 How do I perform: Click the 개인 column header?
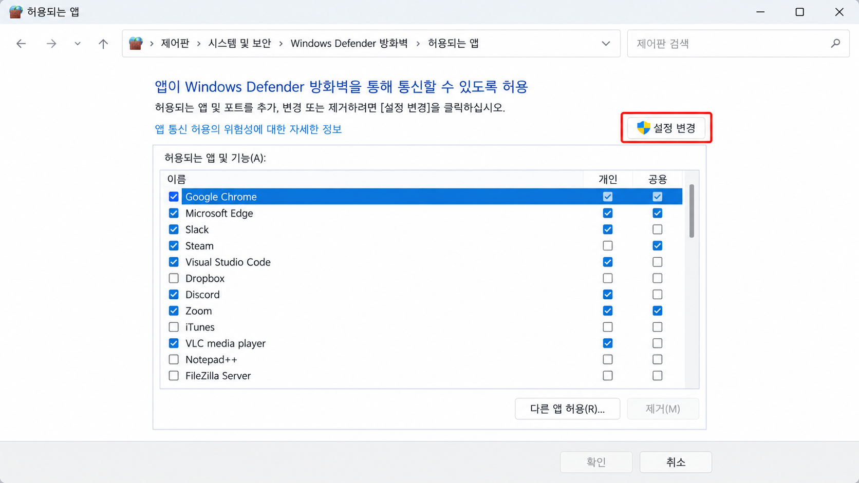click(x=608, y=179)
